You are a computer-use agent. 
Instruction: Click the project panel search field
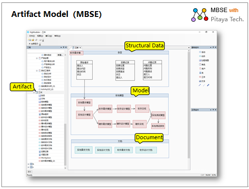(x=47, y=51)
